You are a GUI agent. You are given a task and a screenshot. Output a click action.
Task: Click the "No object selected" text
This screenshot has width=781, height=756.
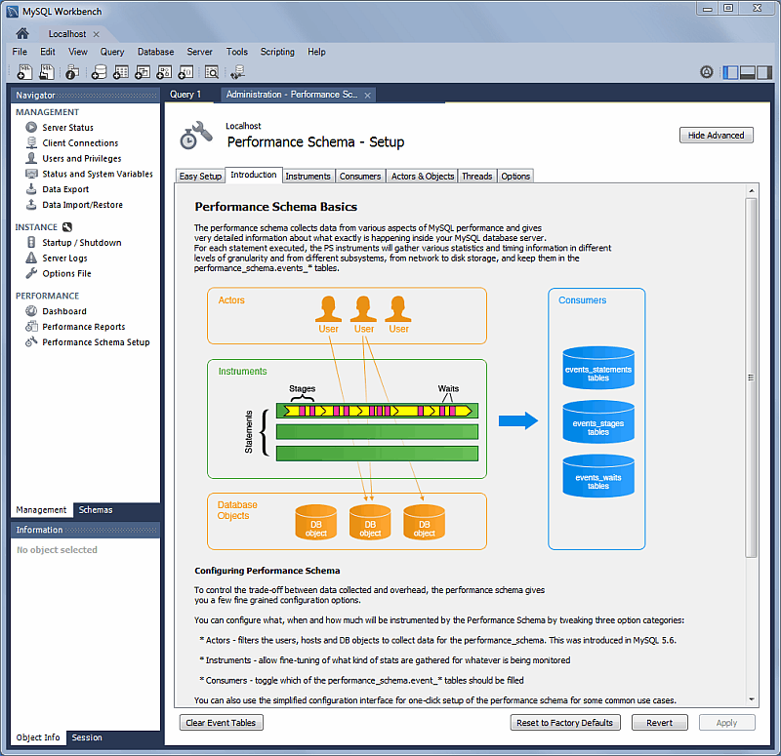pyautogui.click(x=57, y=550)
